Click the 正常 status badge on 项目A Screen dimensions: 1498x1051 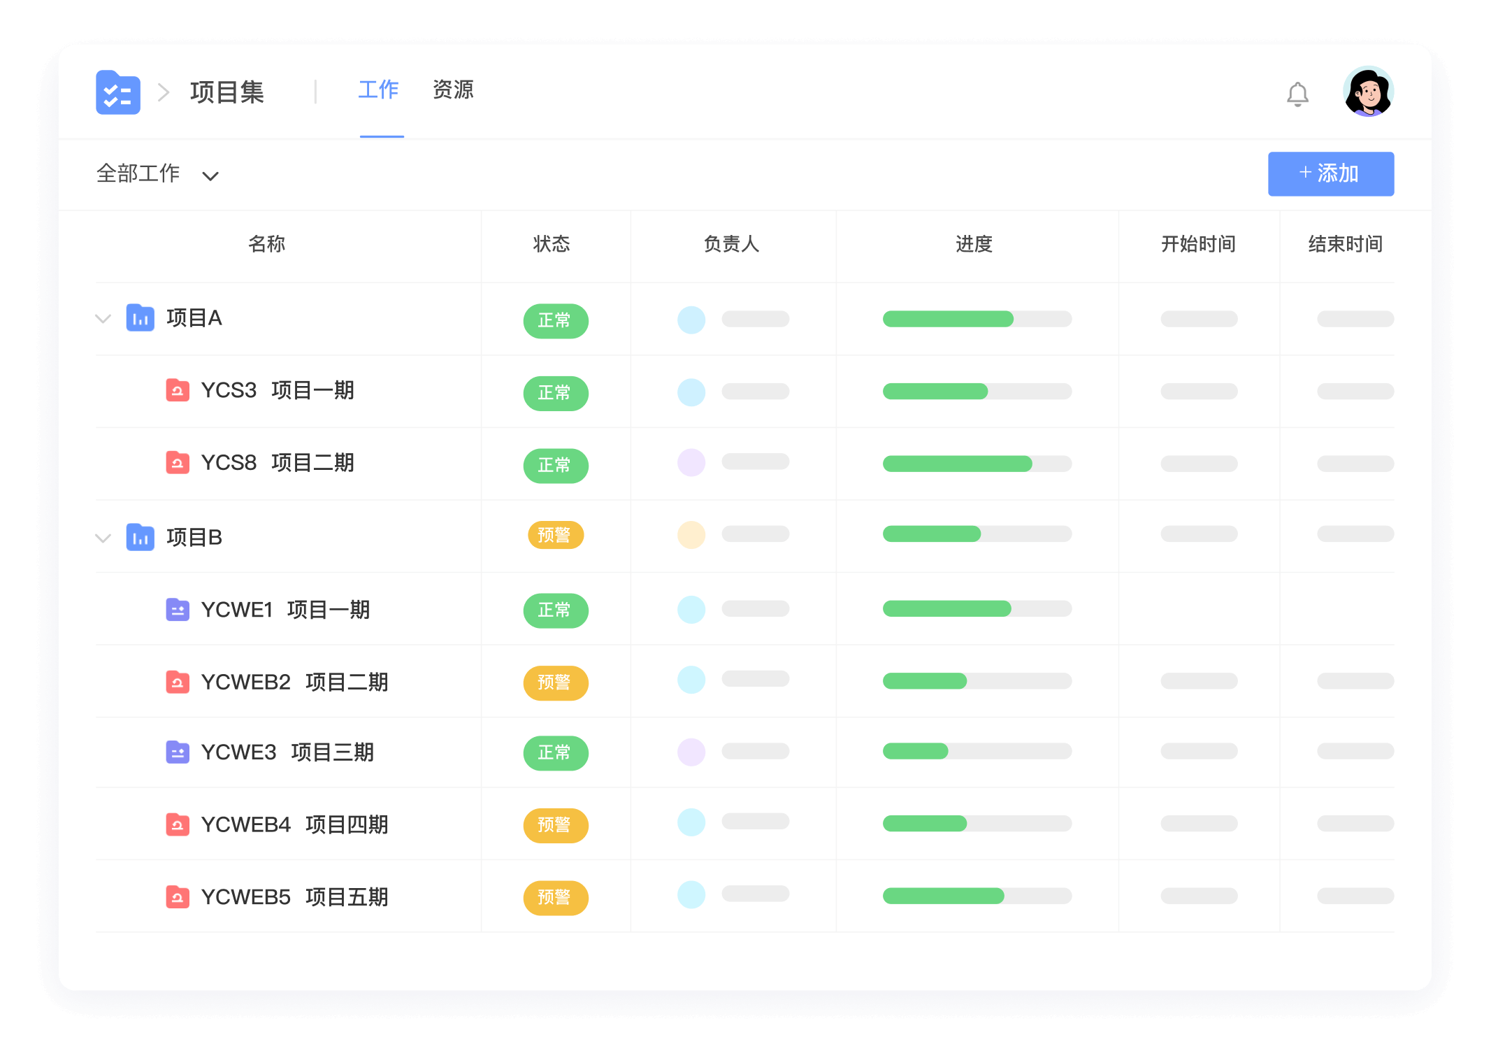pos(555,320)
